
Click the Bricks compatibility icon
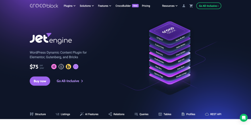click(x=68, y=66)
